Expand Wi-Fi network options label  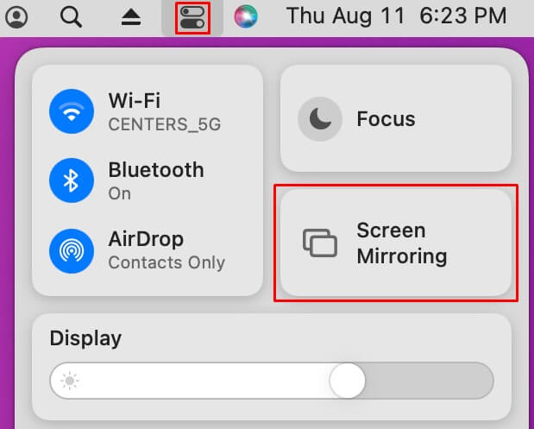165,111
